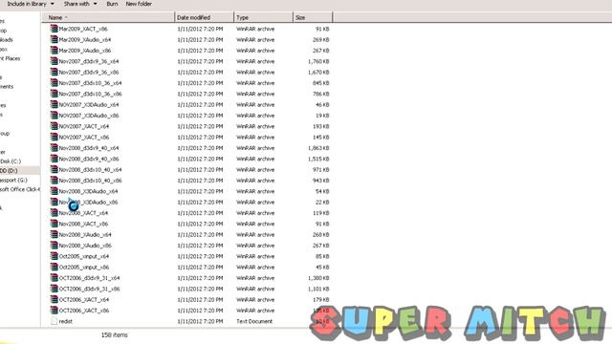612x344 pixels.
Task: Sort by the Date modified column header
Action: point(204,17)
